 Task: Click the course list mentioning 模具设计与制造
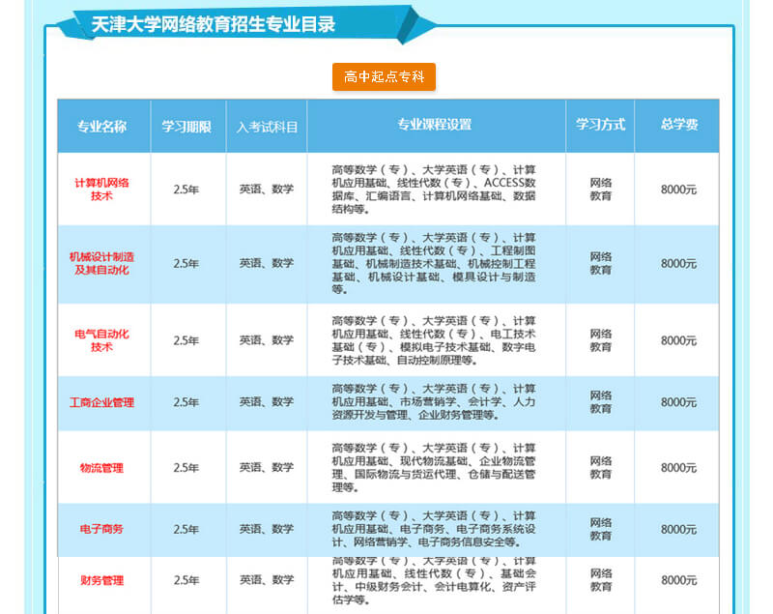434,263
